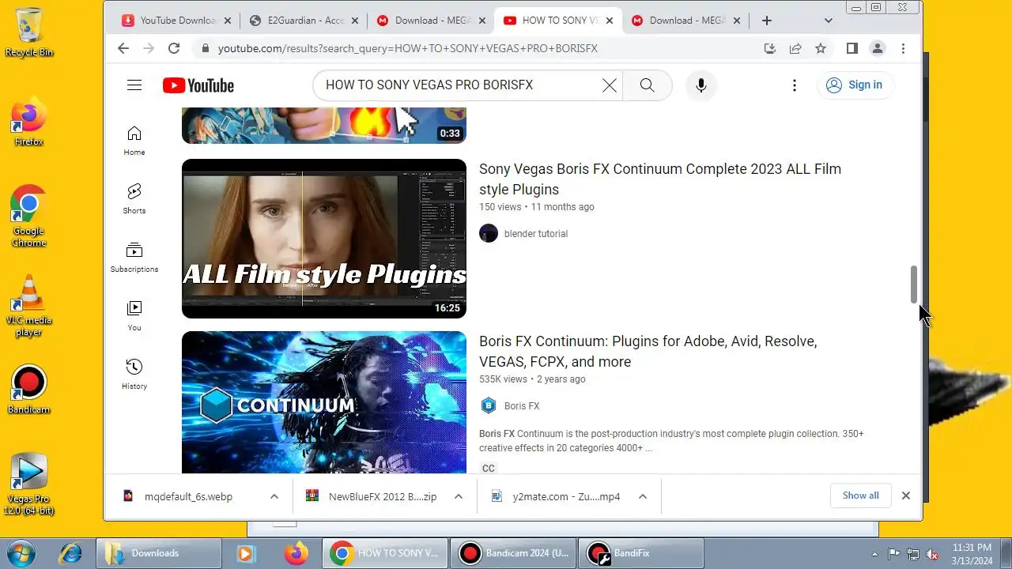Clear the search box with the X
The height and width of the screenshot is (569, 1012).
609,85
